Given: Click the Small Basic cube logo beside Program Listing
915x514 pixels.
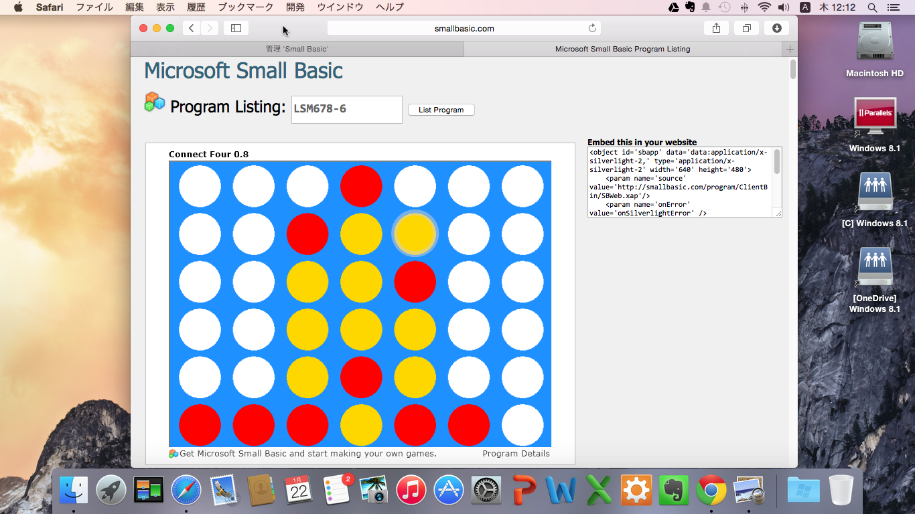Looking at the screenshot, I should (x=155, y=102).
